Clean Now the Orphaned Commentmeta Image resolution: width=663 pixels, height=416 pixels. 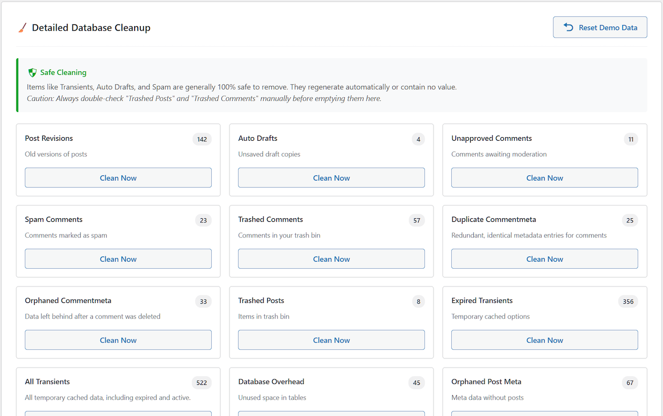(118, 340)
